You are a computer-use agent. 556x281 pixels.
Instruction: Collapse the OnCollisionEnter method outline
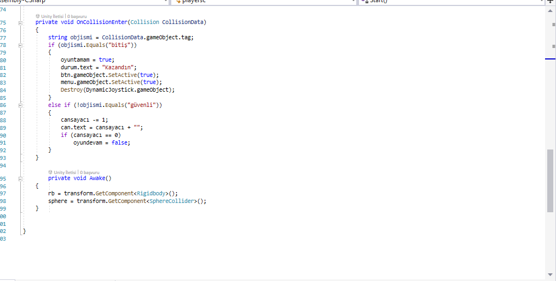[21, 22]
